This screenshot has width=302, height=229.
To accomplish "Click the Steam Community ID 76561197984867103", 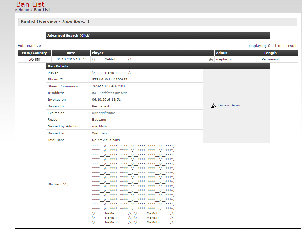I will 108,86.
